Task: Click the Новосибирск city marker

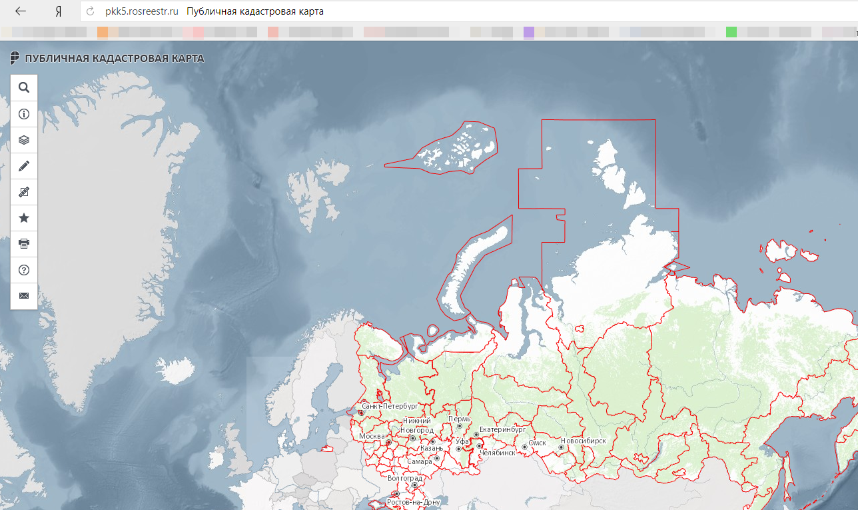Action: (x=561, y=447)
